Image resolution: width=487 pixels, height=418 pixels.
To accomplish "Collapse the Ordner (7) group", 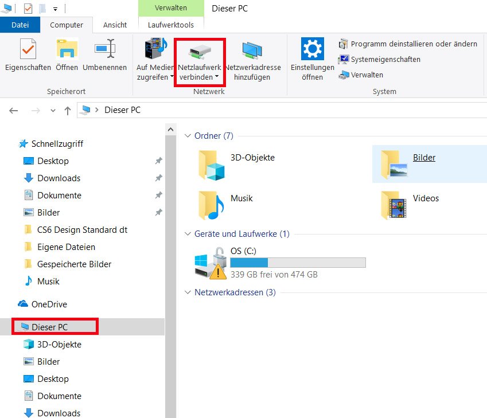I will coord(187,136).
